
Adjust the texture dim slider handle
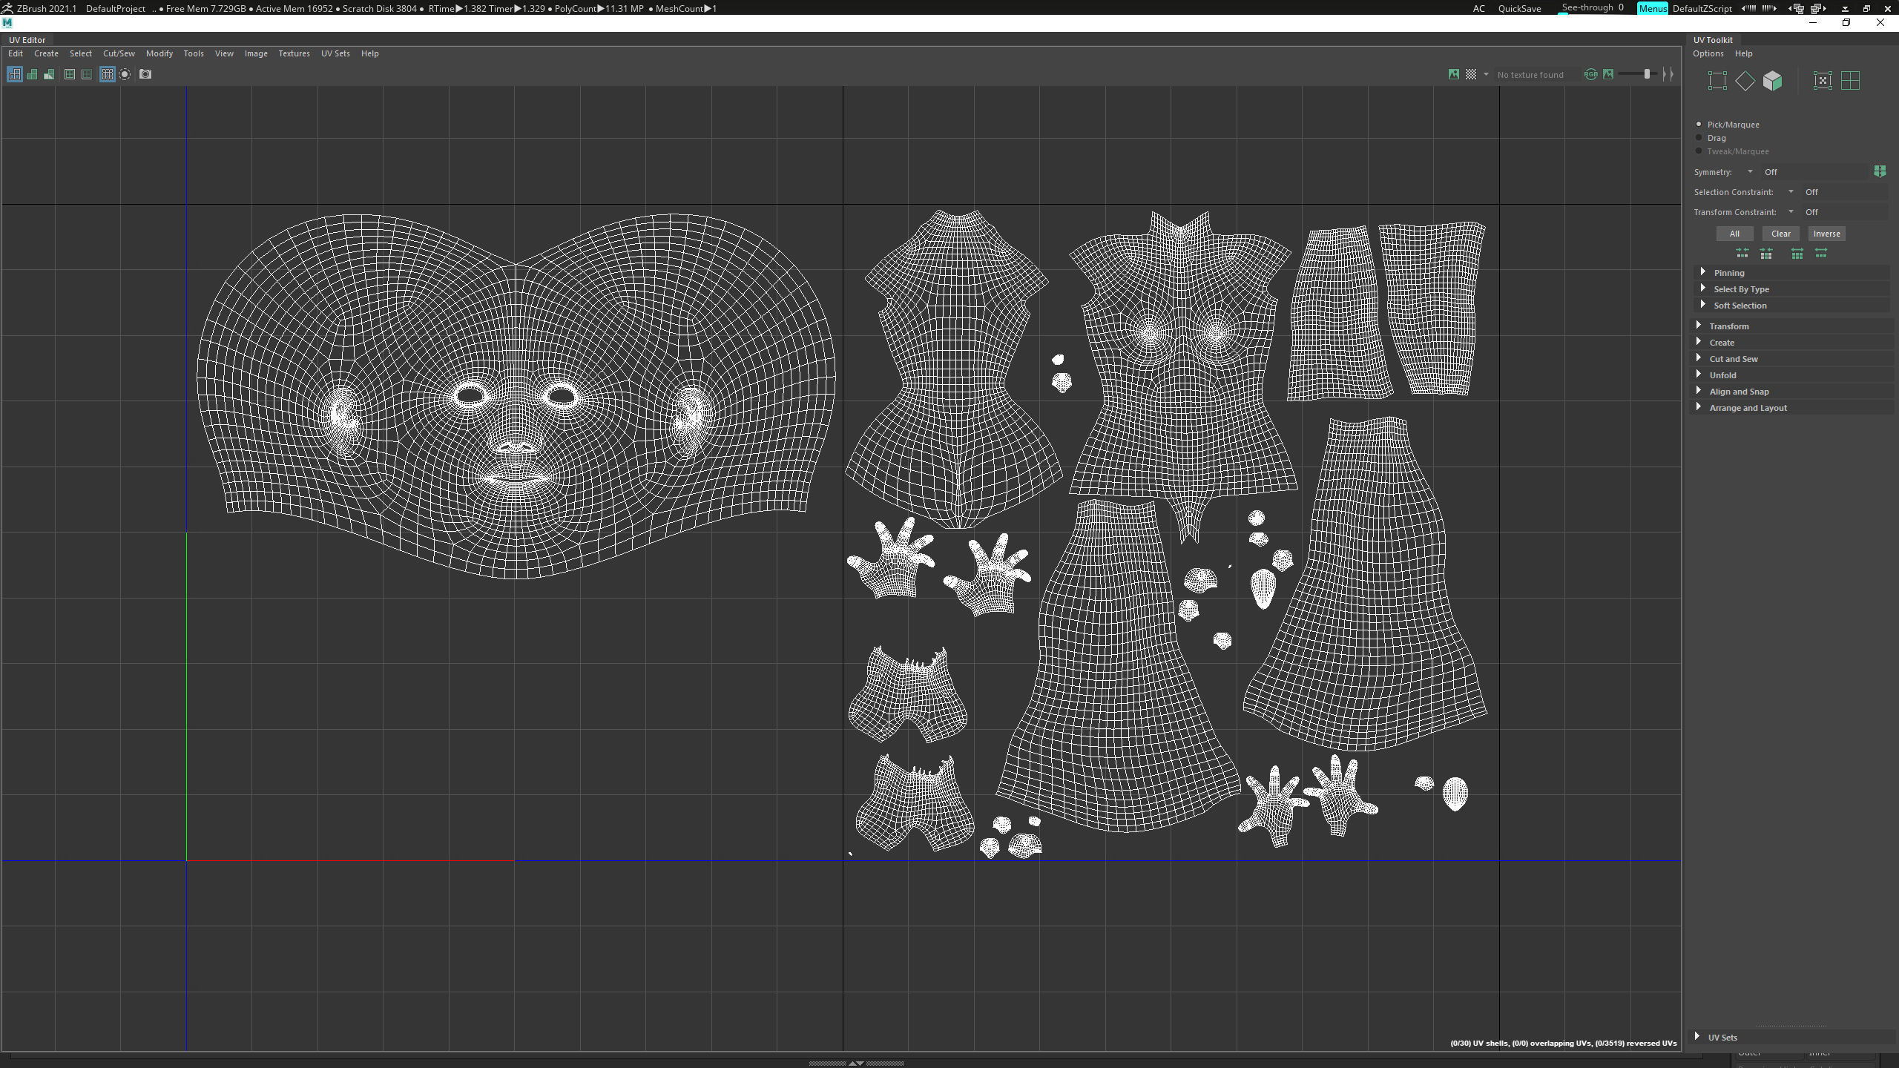click(1646, 74)
